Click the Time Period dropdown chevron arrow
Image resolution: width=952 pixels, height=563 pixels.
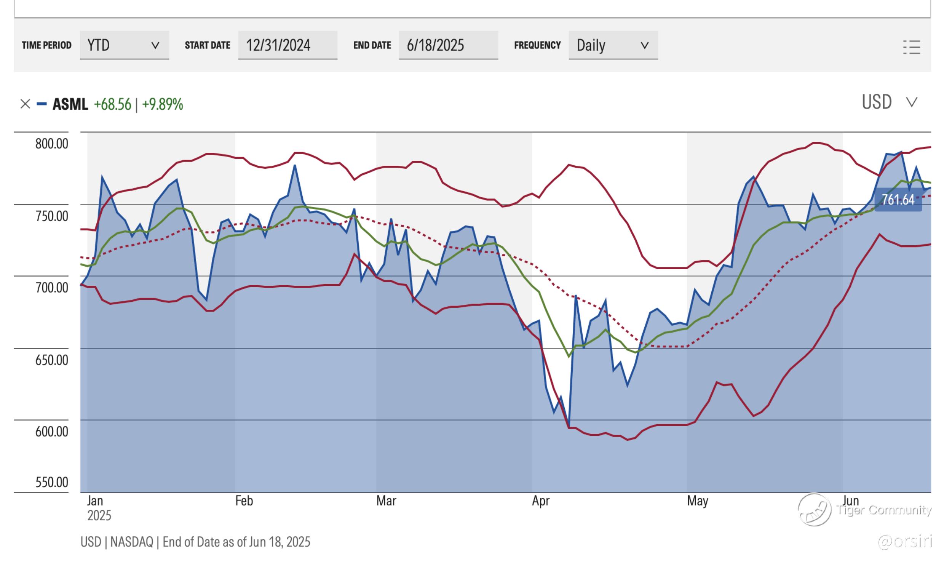point(155,46)
